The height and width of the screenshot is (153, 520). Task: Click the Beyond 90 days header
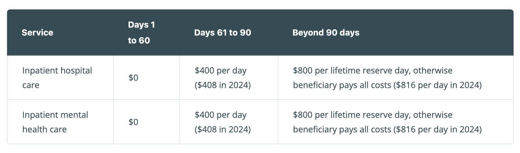[x=326, y=32]
